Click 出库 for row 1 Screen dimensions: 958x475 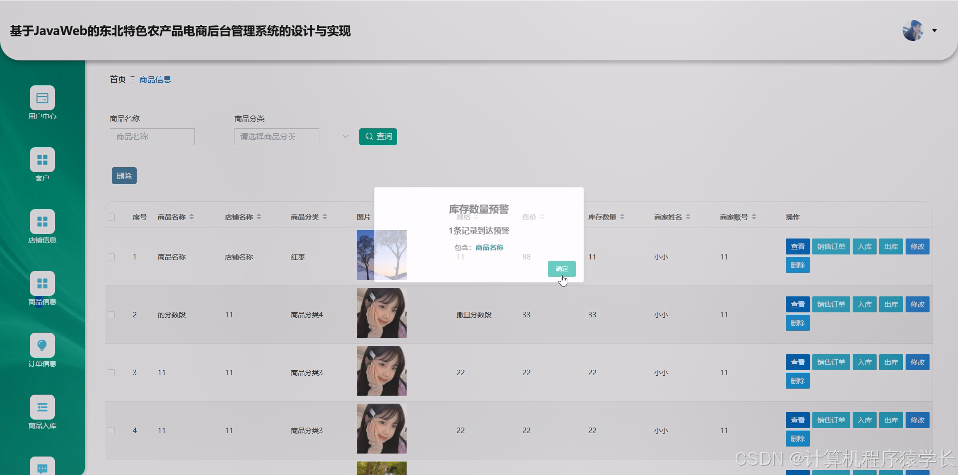[x=891, y=246]
